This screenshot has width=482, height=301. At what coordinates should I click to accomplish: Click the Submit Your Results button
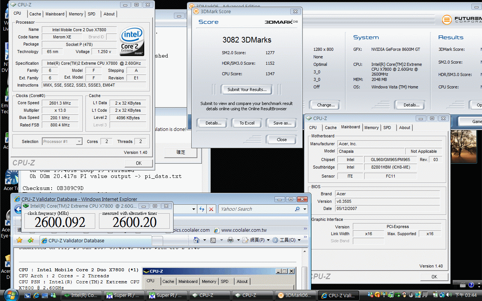coord(247,90)
